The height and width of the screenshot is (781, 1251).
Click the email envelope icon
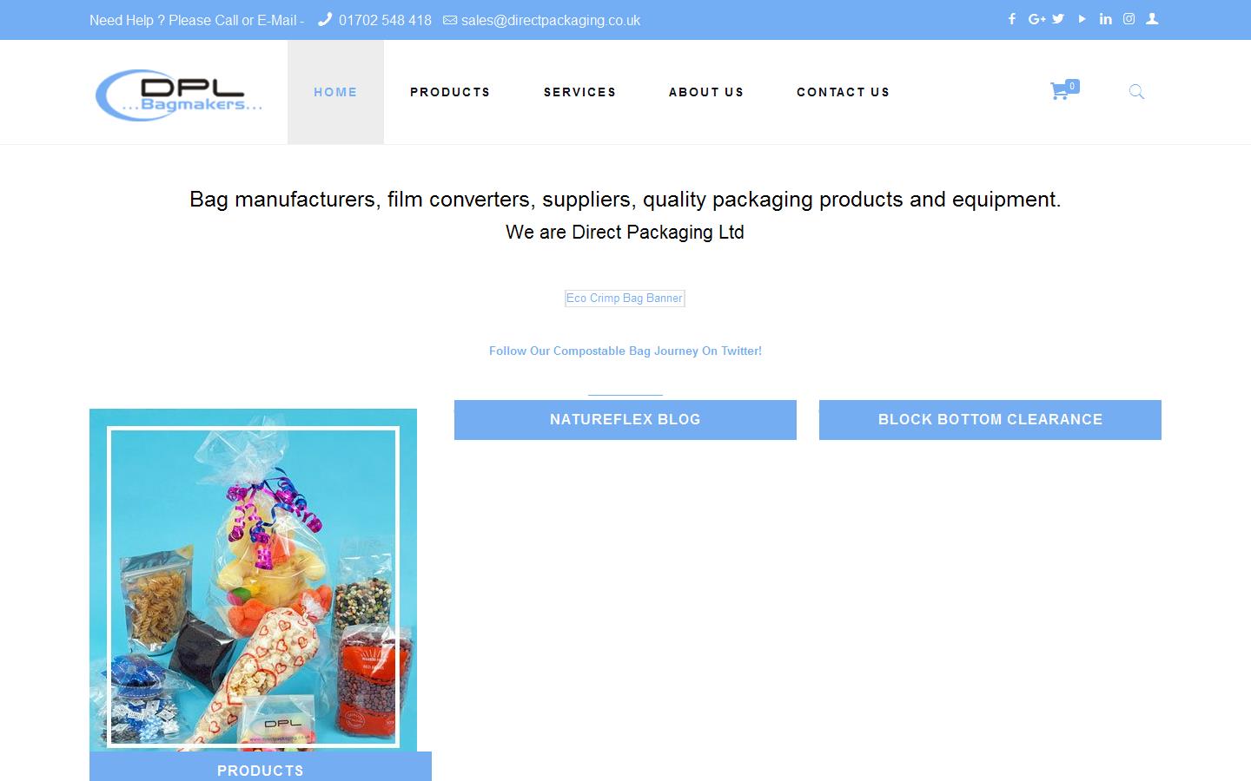click(450, 20)
